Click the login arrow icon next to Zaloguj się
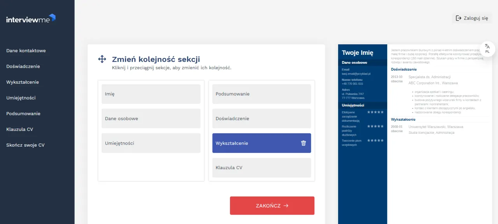 [458, 18]
